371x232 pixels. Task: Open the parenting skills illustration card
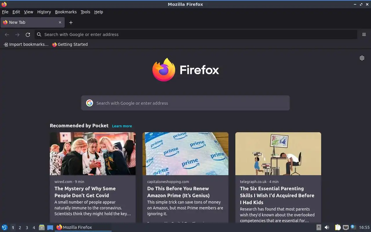click(278, 154)
